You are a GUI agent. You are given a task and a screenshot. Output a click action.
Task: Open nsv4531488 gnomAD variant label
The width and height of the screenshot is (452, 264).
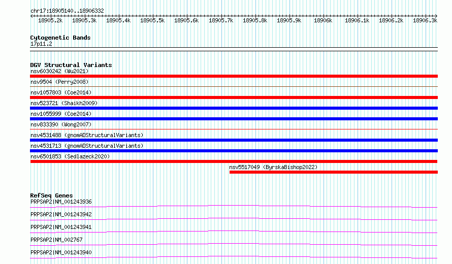(87, 135)
